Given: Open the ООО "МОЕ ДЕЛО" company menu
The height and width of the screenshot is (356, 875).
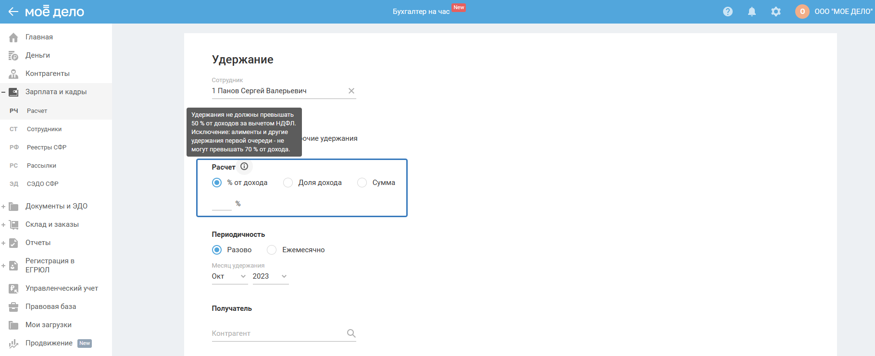Looking at the screenshot, I should (x=843, y=12).
